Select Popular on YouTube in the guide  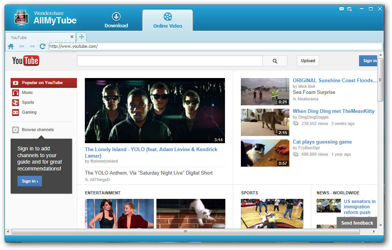(x=44, y=83)
